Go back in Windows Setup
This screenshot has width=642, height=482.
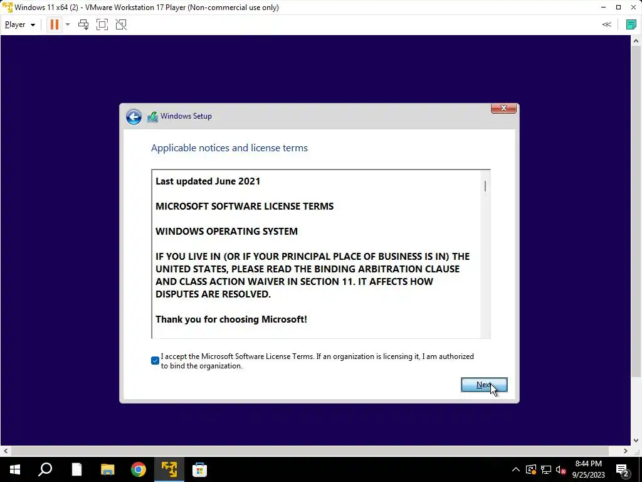[134, 117]
